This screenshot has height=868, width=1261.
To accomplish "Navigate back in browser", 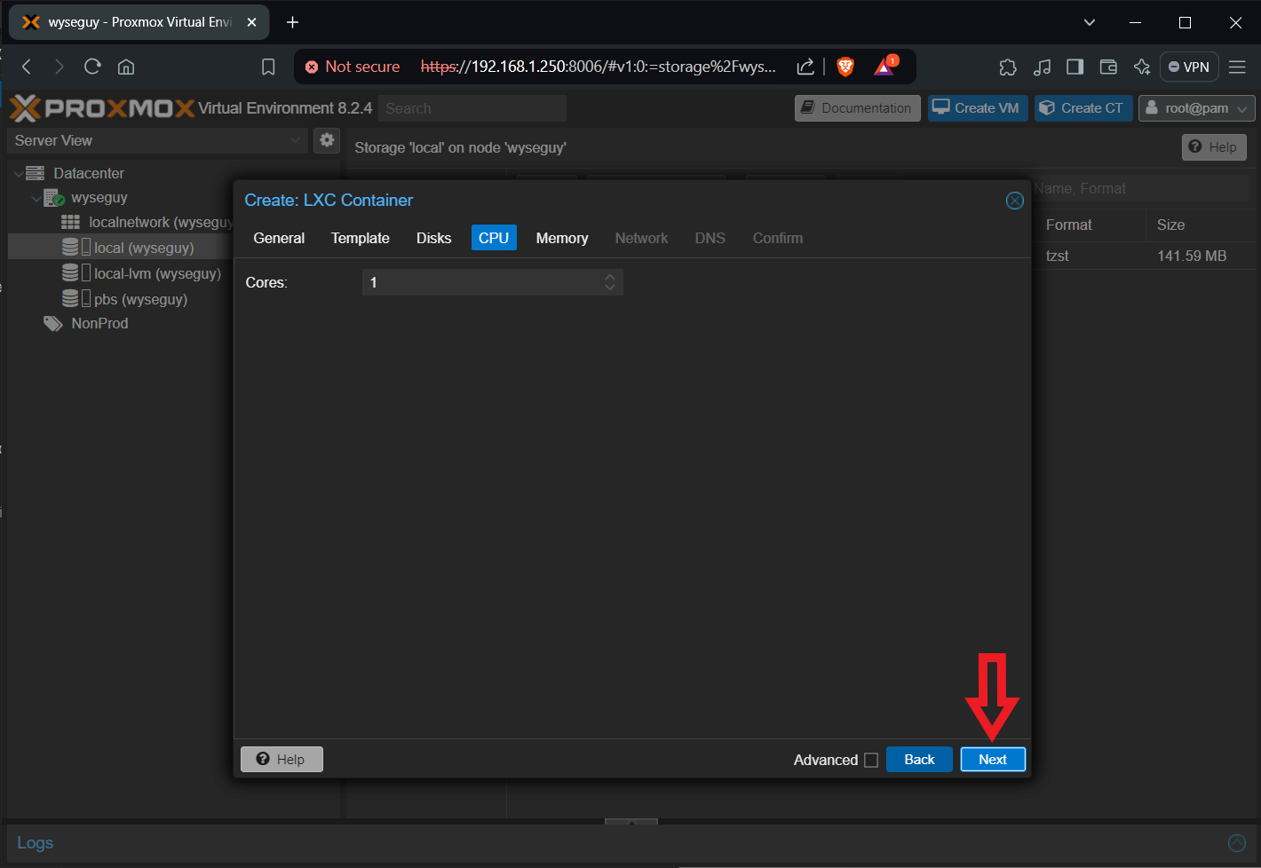I will 27,67.
